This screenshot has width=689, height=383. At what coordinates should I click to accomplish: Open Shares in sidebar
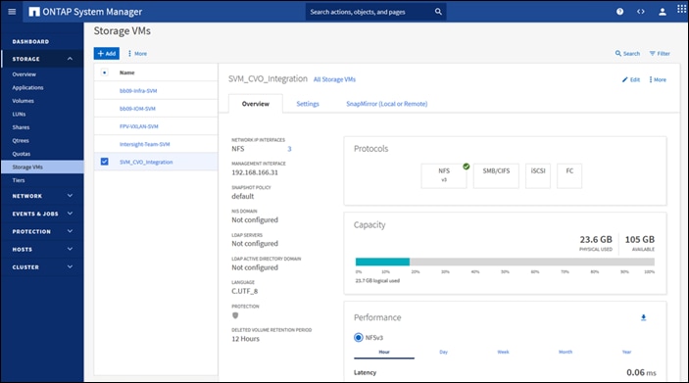tap(21, 127)
